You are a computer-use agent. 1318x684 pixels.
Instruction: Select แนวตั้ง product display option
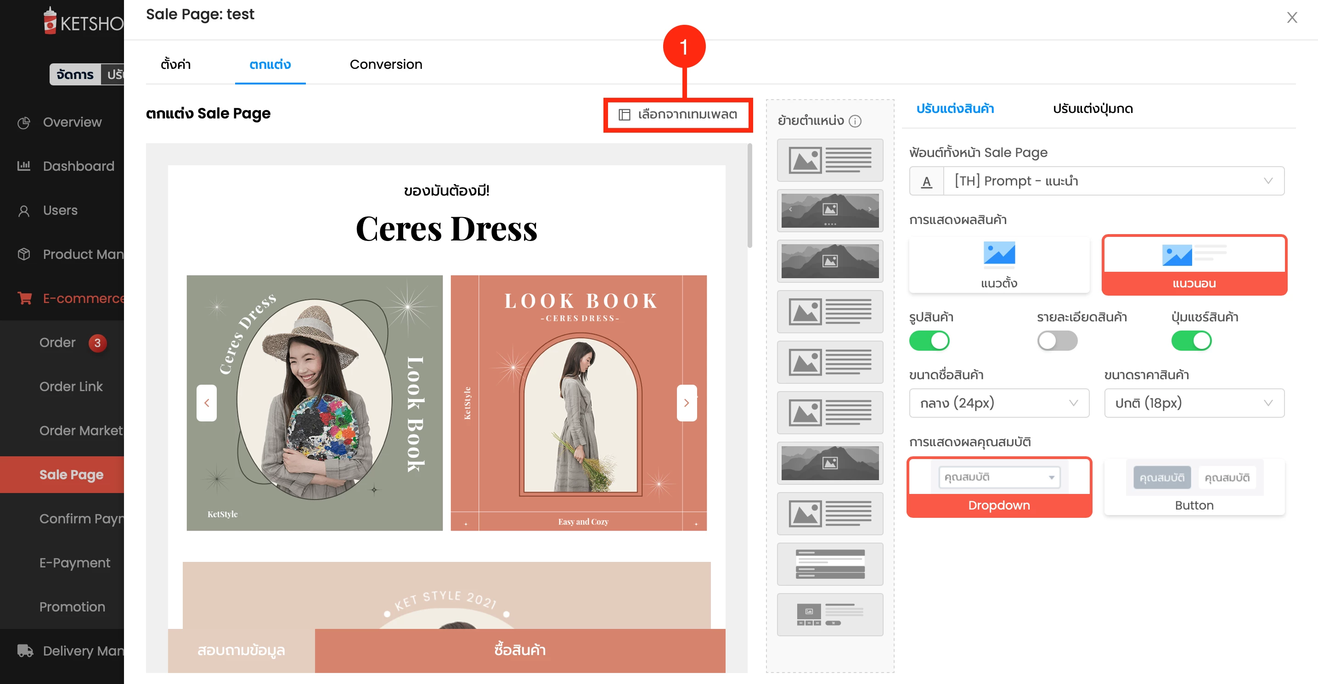[x=999, y=265]
